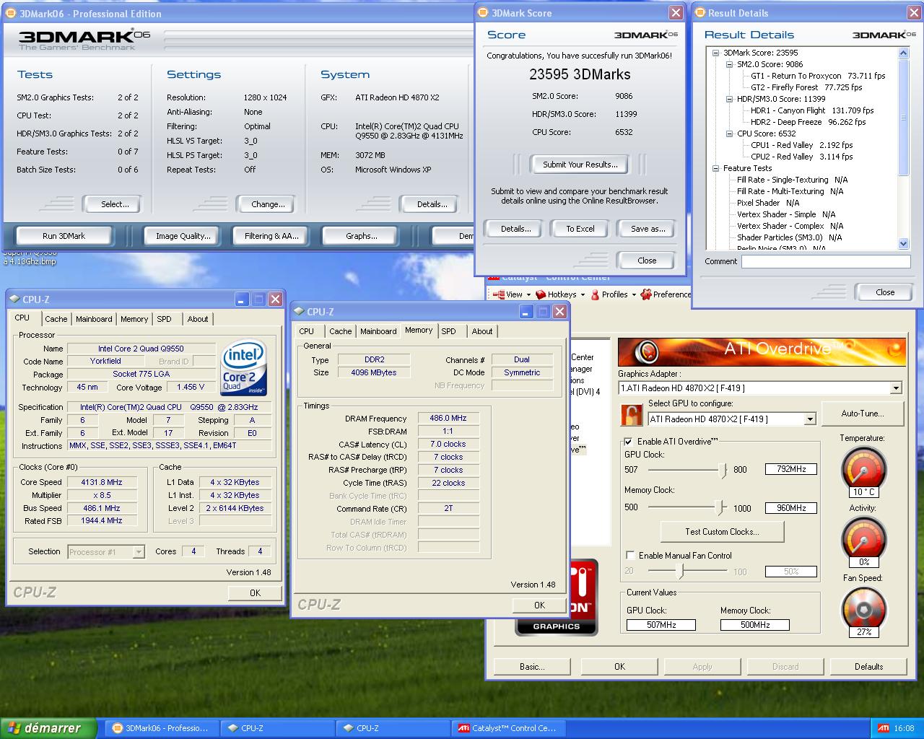Click Close button in Result Details

click(885, 292)
